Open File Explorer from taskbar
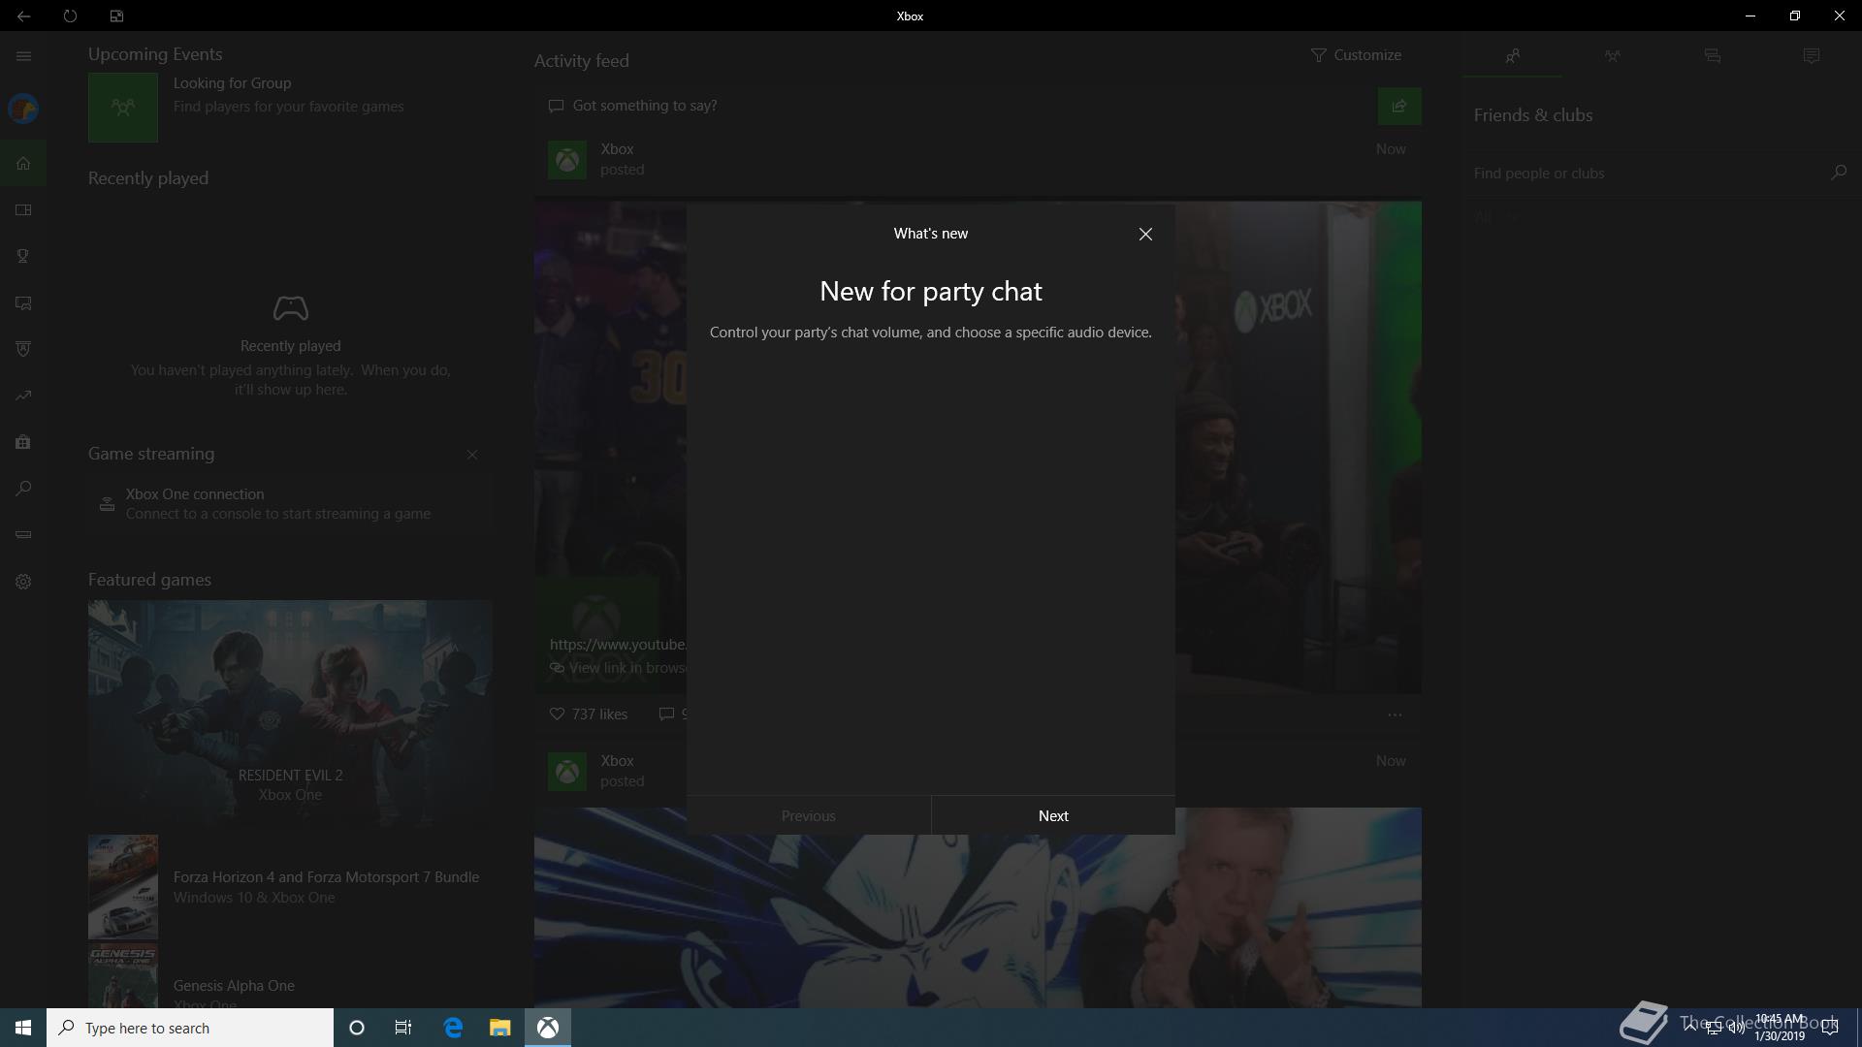Screen dimensions: 1862x1047 point(499,1028)
